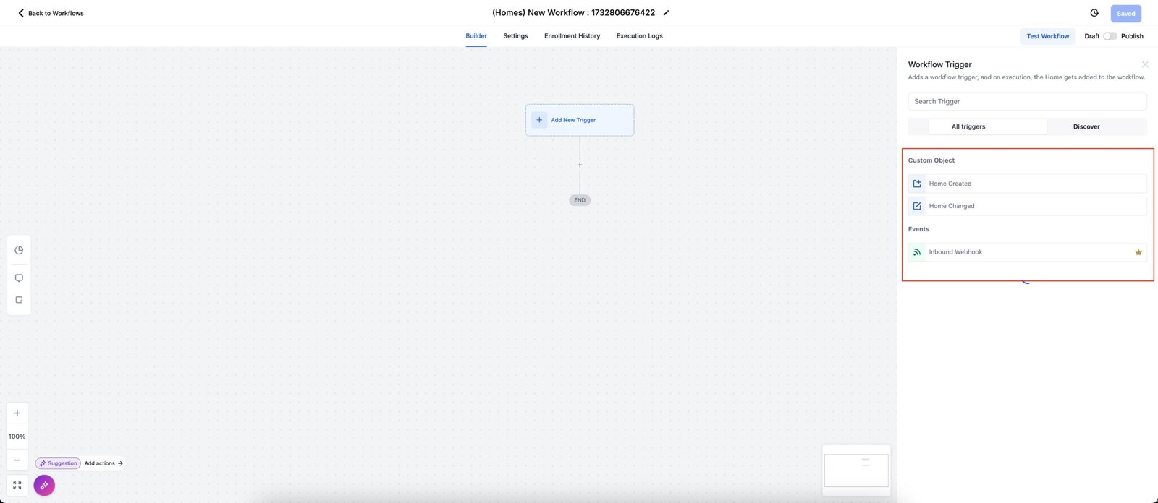1158x503 pixels.
Task: Toggle the Draft/Publish switch
Action: click(1110, 36)
